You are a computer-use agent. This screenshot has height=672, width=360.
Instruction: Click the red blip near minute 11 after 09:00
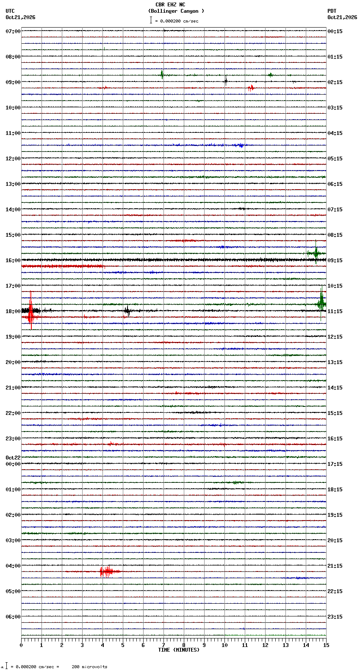(251, 88)
